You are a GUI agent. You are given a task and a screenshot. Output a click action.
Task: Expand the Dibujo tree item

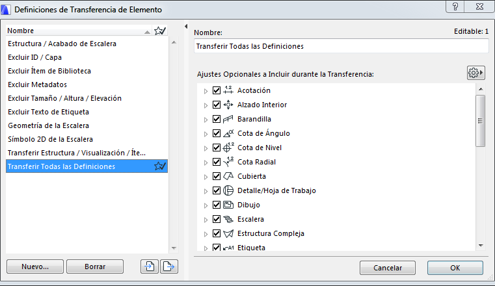[206, 205]
